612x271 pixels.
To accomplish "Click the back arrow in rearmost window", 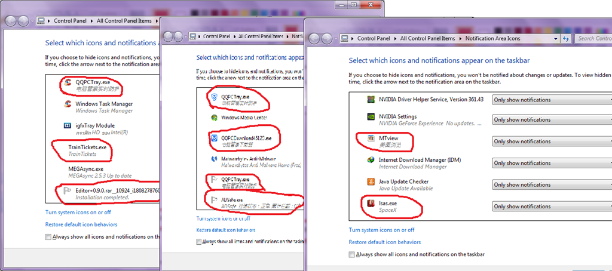I will click(x=11, y=21).
